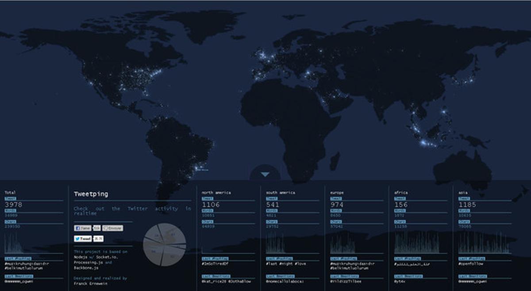Screen dimensions: 531x291
Task: Open #belkimutluolurum hashtag in the Total column
Action: (x=23, y=268)
